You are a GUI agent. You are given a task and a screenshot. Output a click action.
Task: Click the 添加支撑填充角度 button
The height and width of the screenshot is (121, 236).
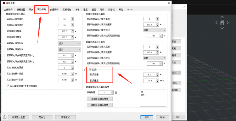[100, 99]
